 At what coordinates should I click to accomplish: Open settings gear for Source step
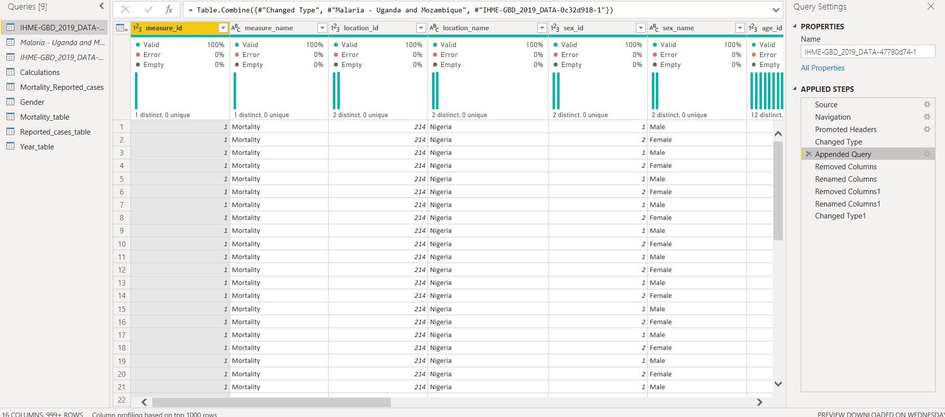click(927, 104)
